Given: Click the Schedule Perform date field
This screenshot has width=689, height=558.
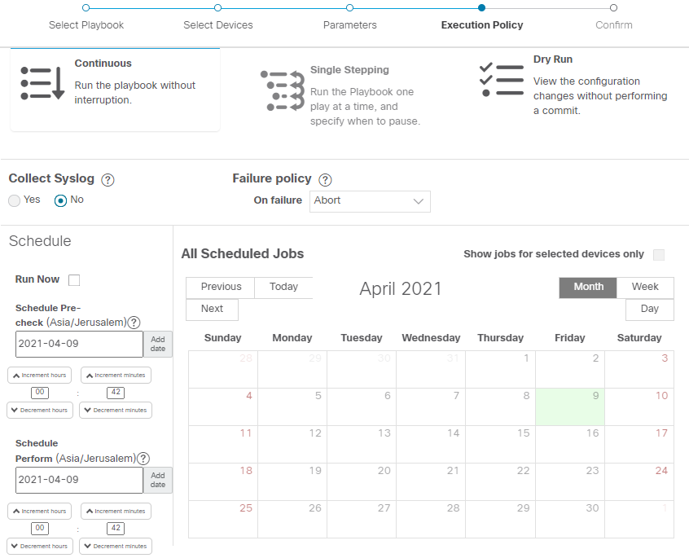Looking at the screenshot, I should tap(79, 480).
